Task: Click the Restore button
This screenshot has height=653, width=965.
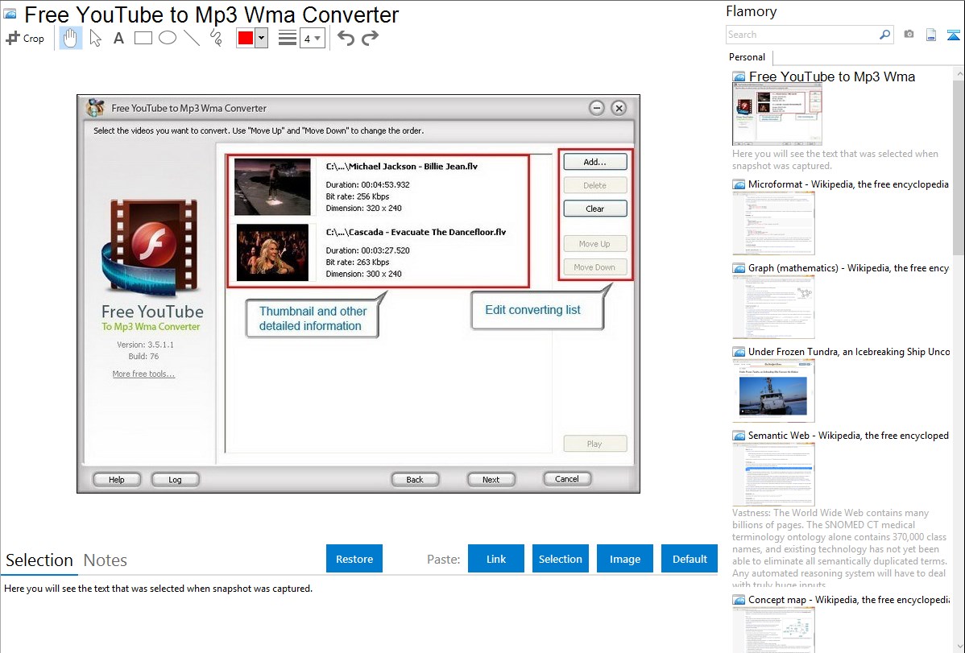Action: click(x=354, y=559)
